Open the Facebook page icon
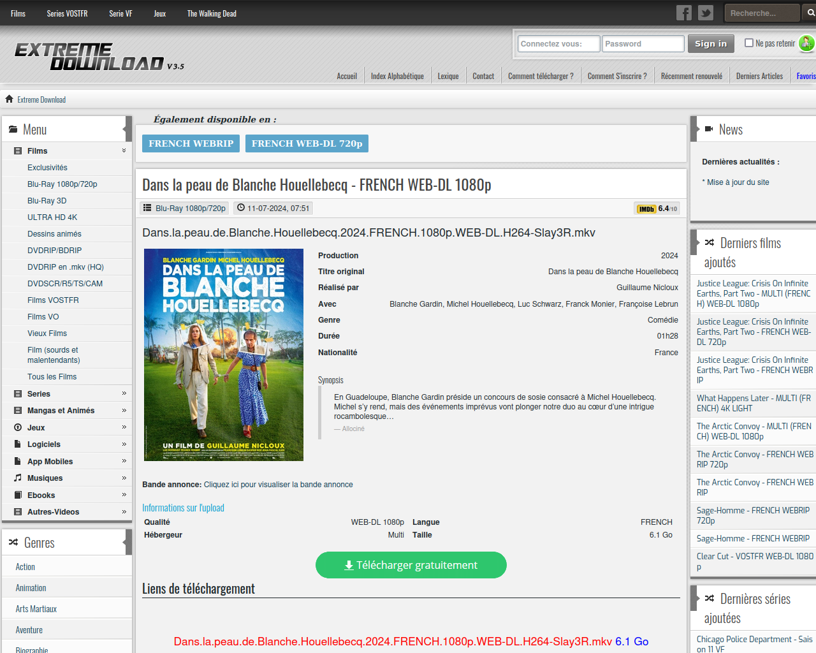816x653 pixels. (684, 13)
